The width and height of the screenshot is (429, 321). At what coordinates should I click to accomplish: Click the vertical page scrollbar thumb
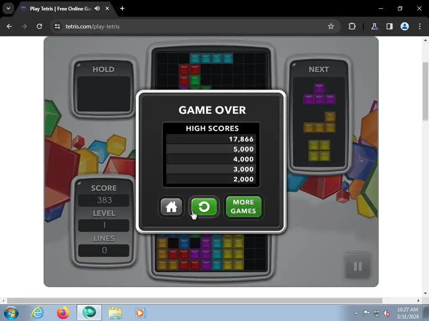click(426, 91)
